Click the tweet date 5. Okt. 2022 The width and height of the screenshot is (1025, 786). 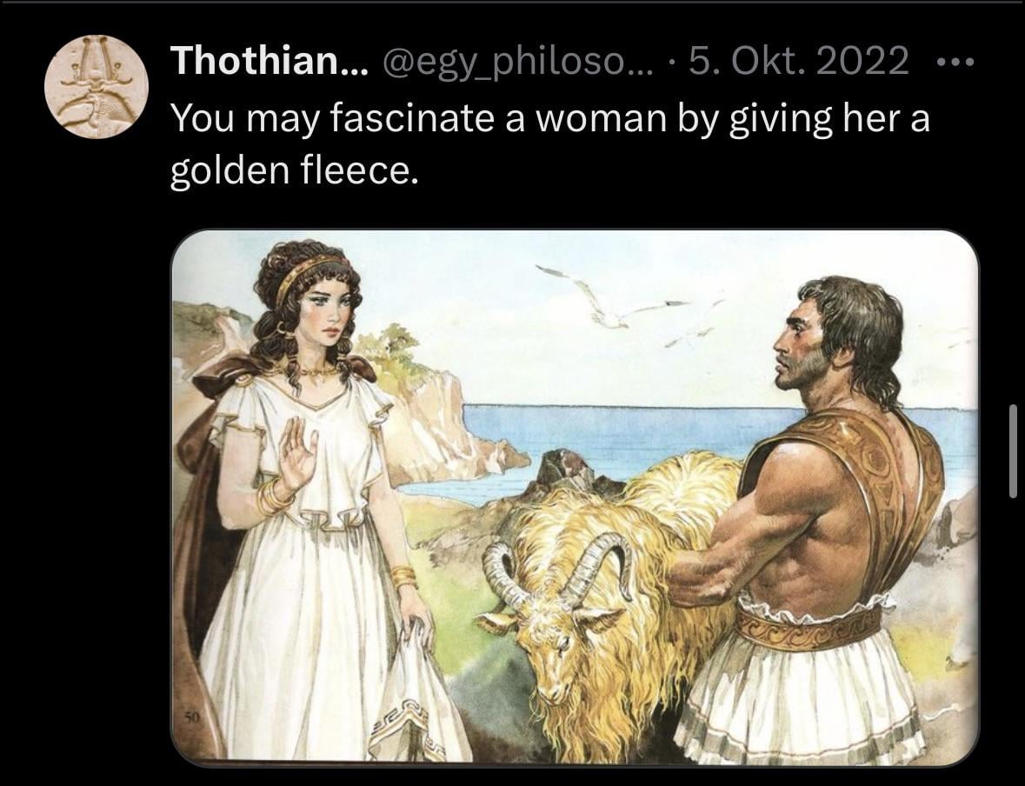[x=799, y=61]
